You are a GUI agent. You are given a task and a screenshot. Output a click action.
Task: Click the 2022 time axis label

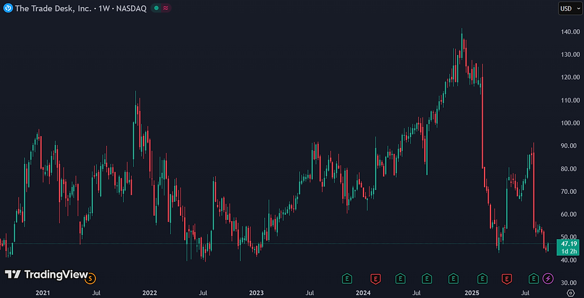(x=150, y=293)
